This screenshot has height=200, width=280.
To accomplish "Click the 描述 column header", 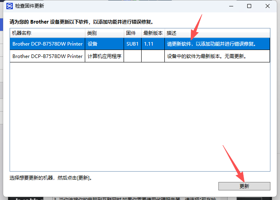I will pyautogui.click(x=171, y=33).
